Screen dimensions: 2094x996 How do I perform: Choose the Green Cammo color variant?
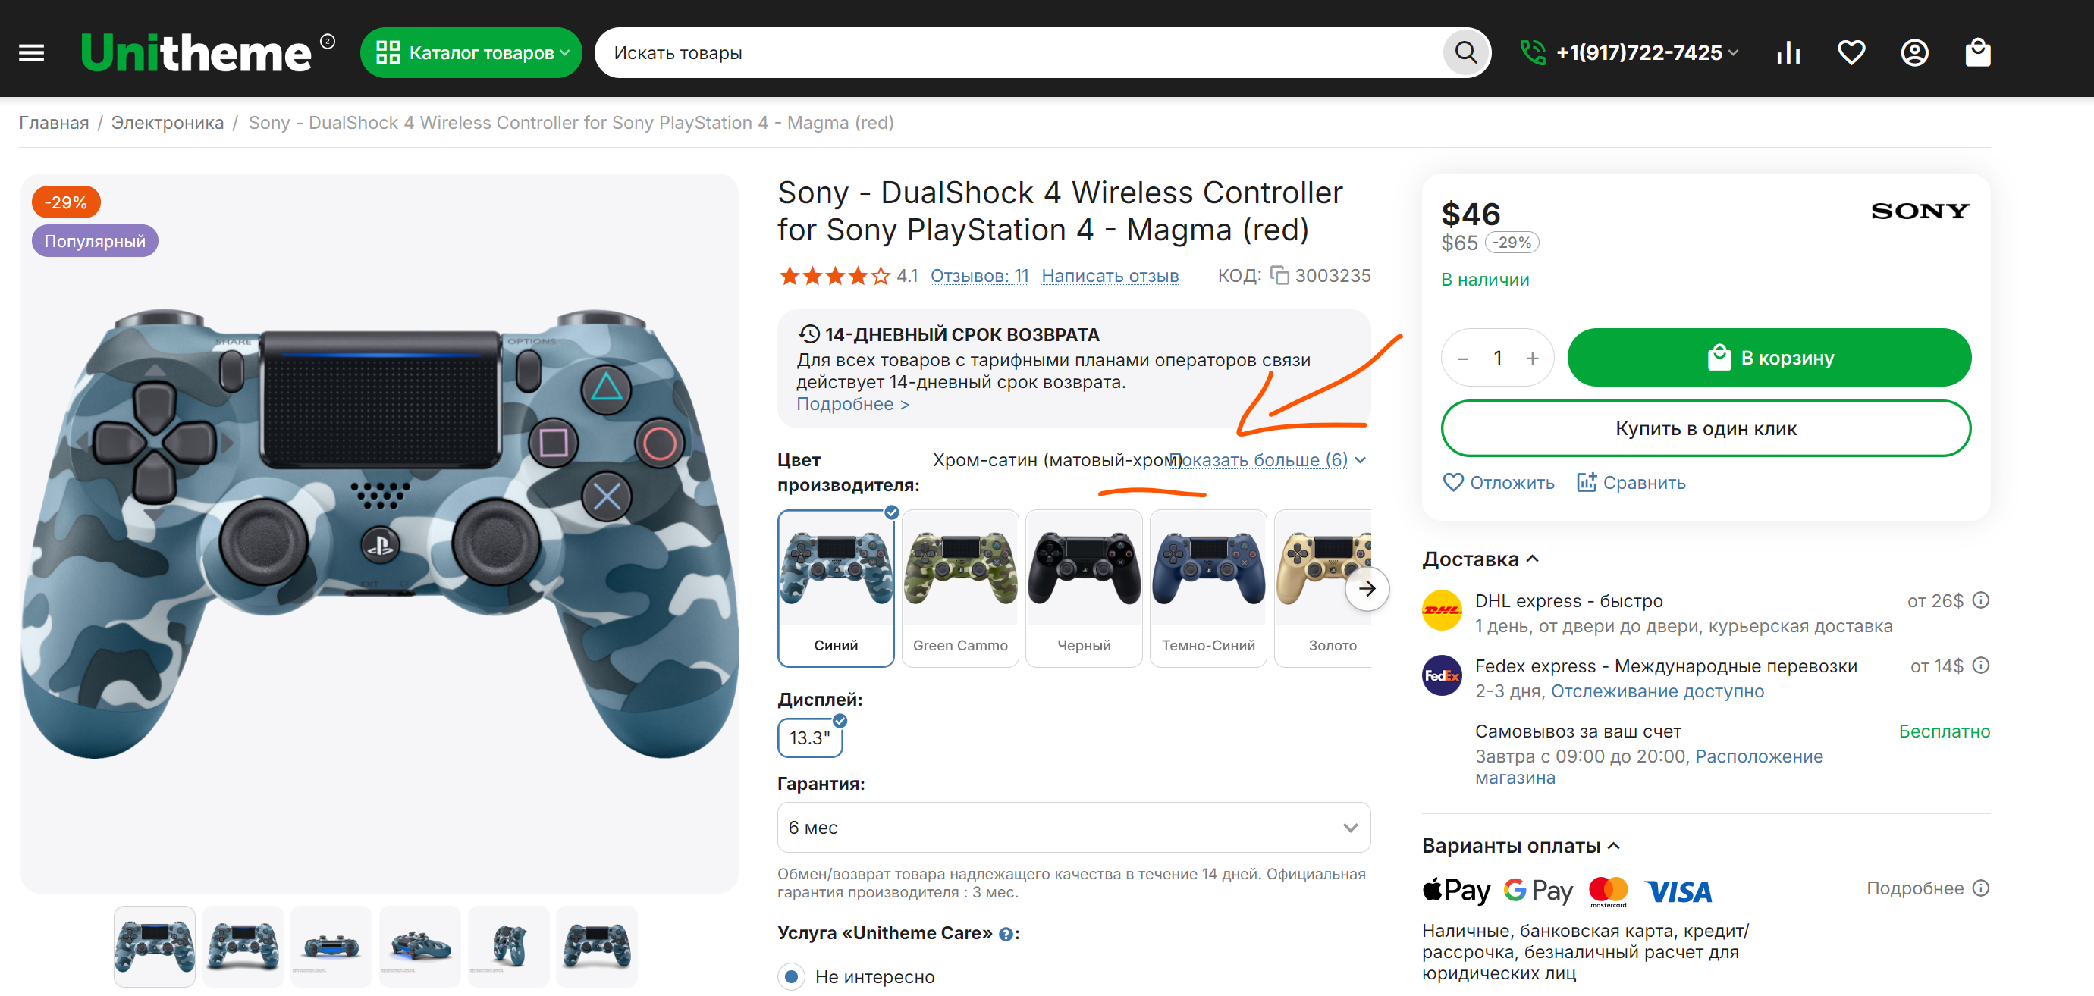coord(960,587)
